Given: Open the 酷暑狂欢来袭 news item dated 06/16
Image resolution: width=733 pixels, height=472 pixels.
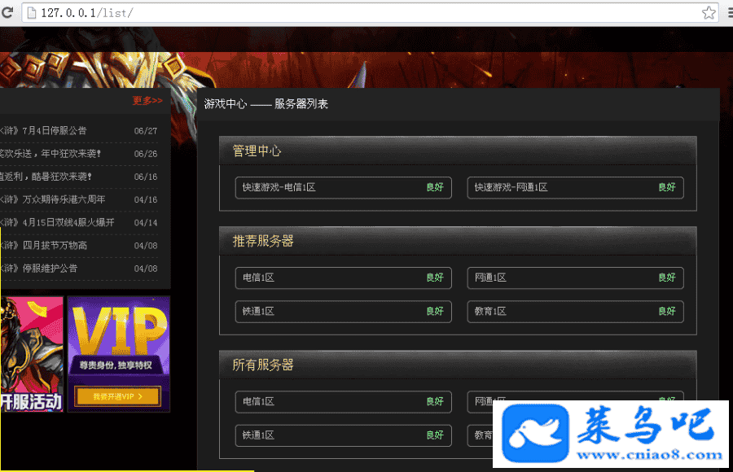Looking at the screenshot, I should [46, 177].
